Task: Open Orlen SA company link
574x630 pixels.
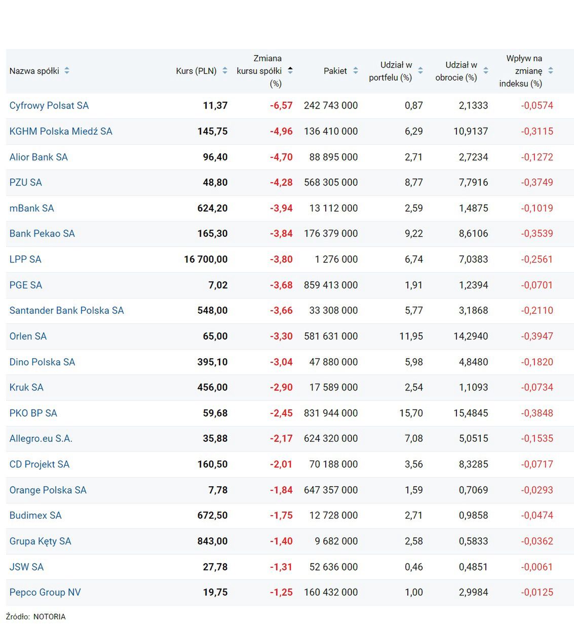Action: coord(28,337)
